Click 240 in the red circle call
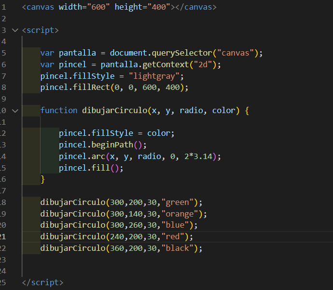The height and width of the screenshot is (290, 333). [117, 237]
